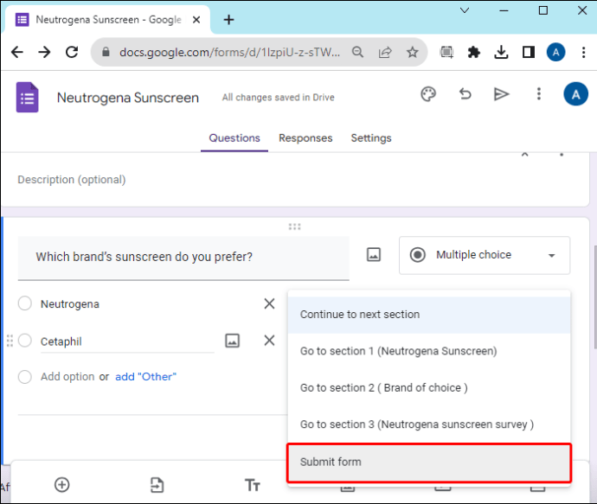Select the Cetaphil radio button
This screenshot has height=504, width=597.
[x=25, y=341]
